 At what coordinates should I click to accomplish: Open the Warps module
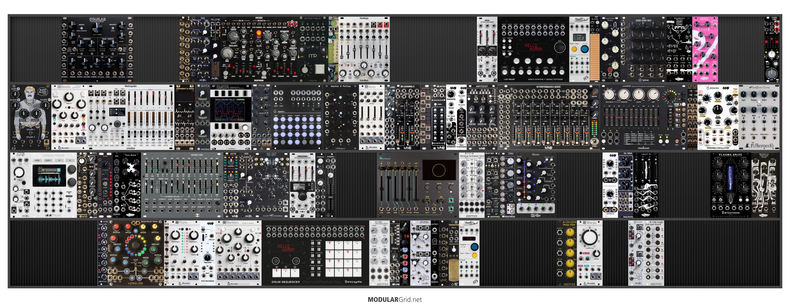(x=590, y=253)
